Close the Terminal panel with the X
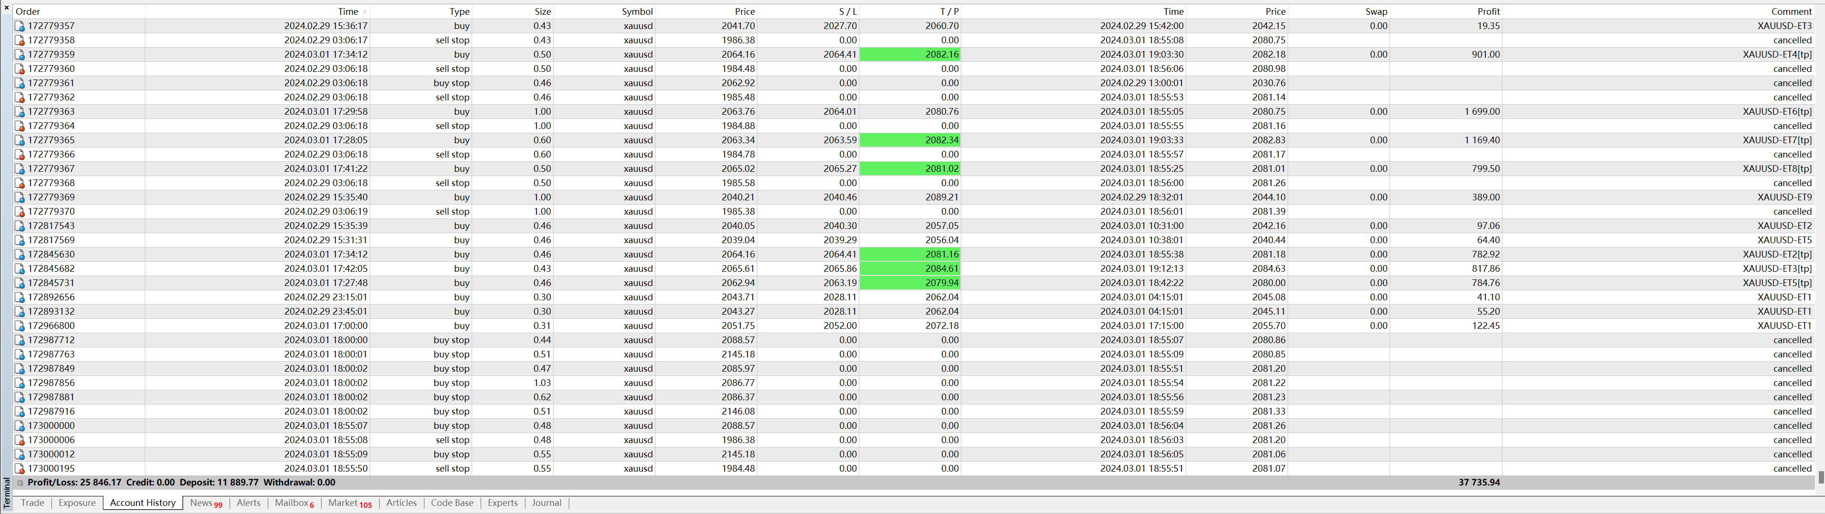 6,8
